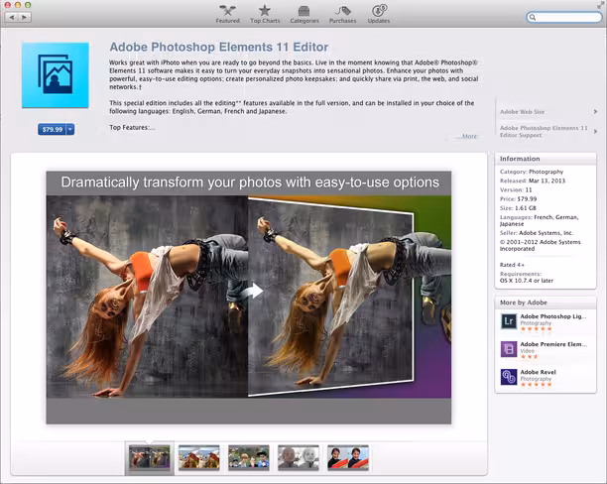Click the Version: 11 information line
Screen dimensions: 607x484
(x=516, y=189)
